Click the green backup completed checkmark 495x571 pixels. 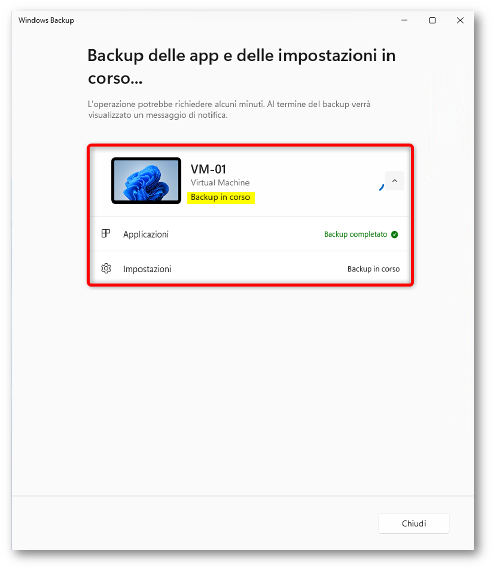(x=395, y=234)
